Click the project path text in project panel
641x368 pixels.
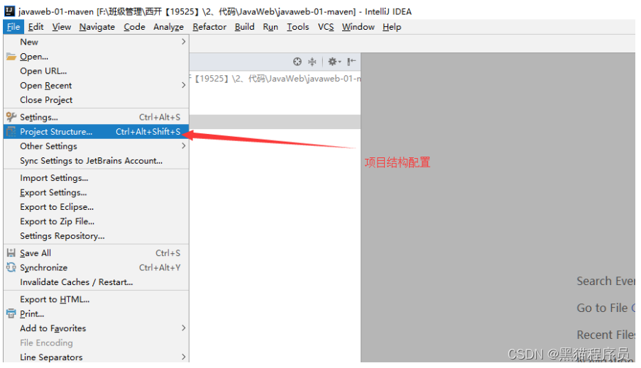(x=275, y=79)
